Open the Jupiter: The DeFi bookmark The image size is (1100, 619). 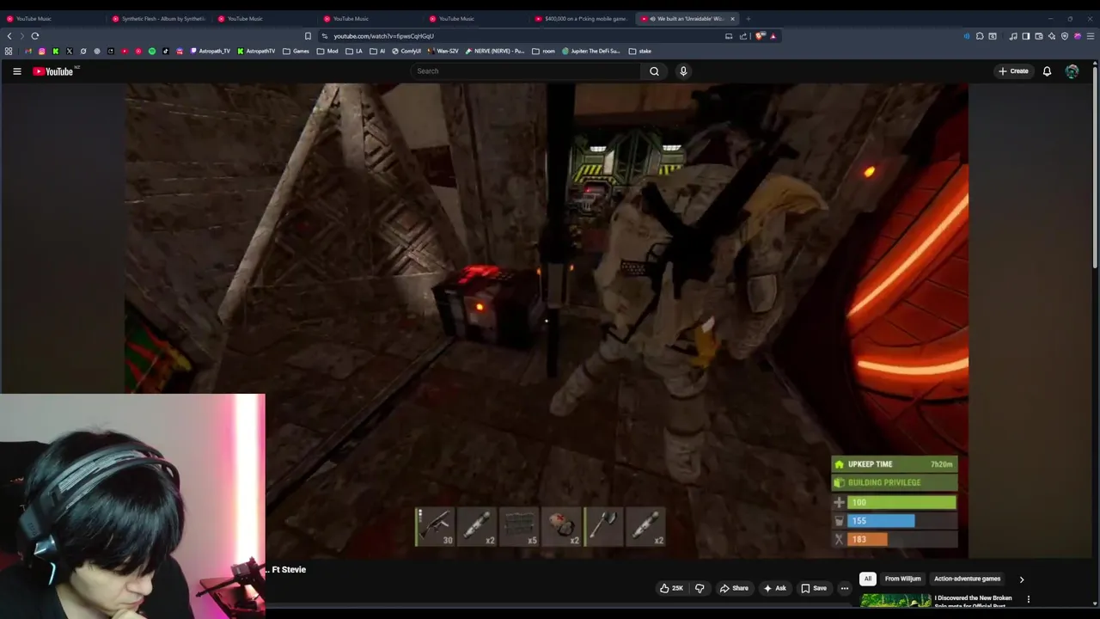coord(591,52)
